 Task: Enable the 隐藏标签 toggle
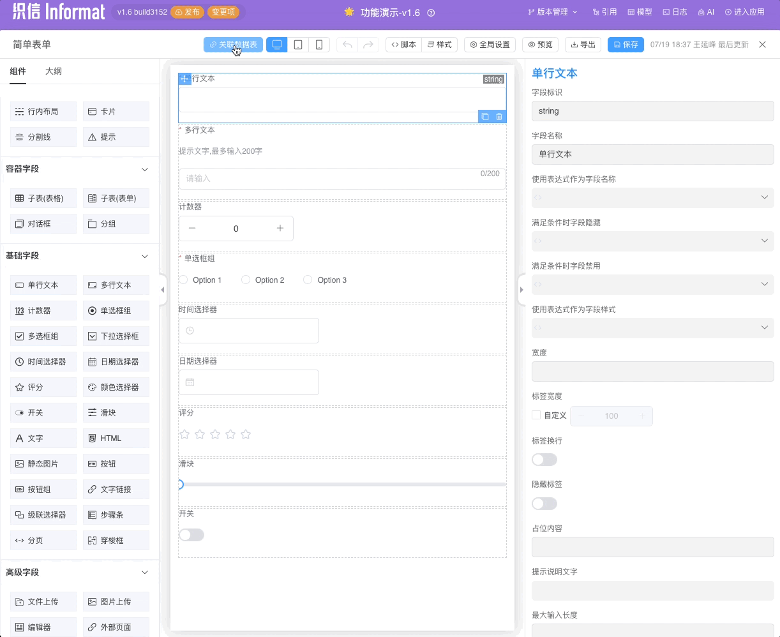[x=544, y=503]
